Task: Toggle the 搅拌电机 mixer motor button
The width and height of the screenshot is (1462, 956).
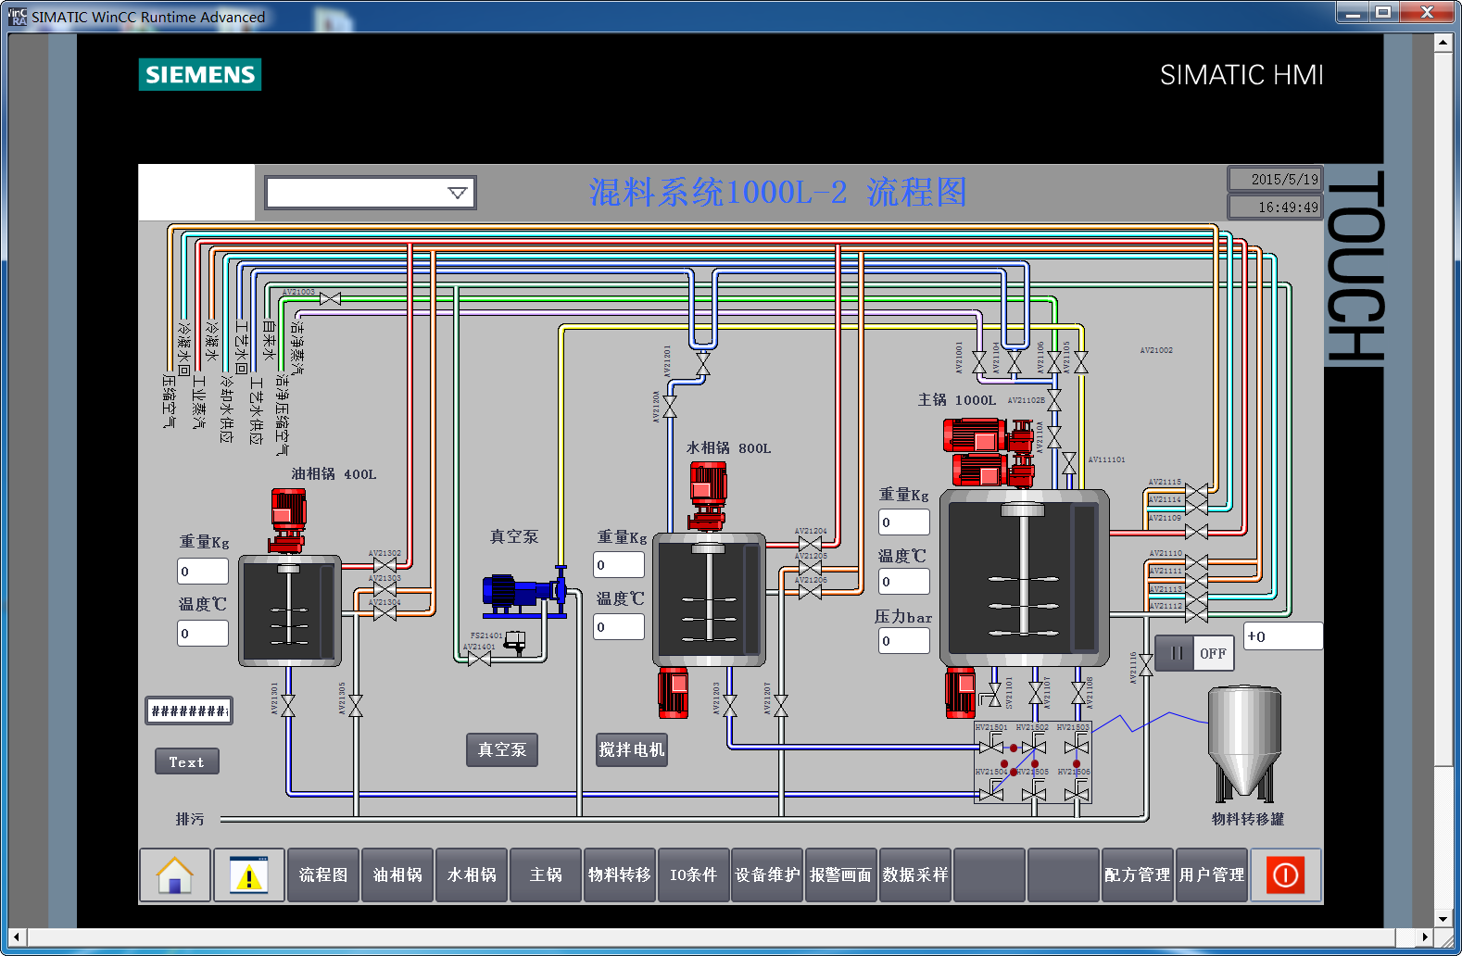Action: (632, 749)
